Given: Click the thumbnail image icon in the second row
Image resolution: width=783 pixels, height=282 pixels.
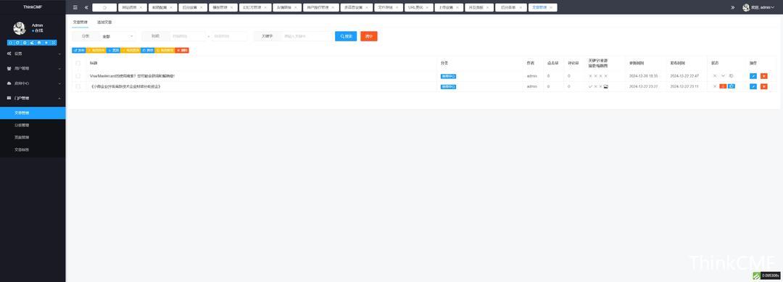Looking at the screenshot, I should click(x=605, y=86).
